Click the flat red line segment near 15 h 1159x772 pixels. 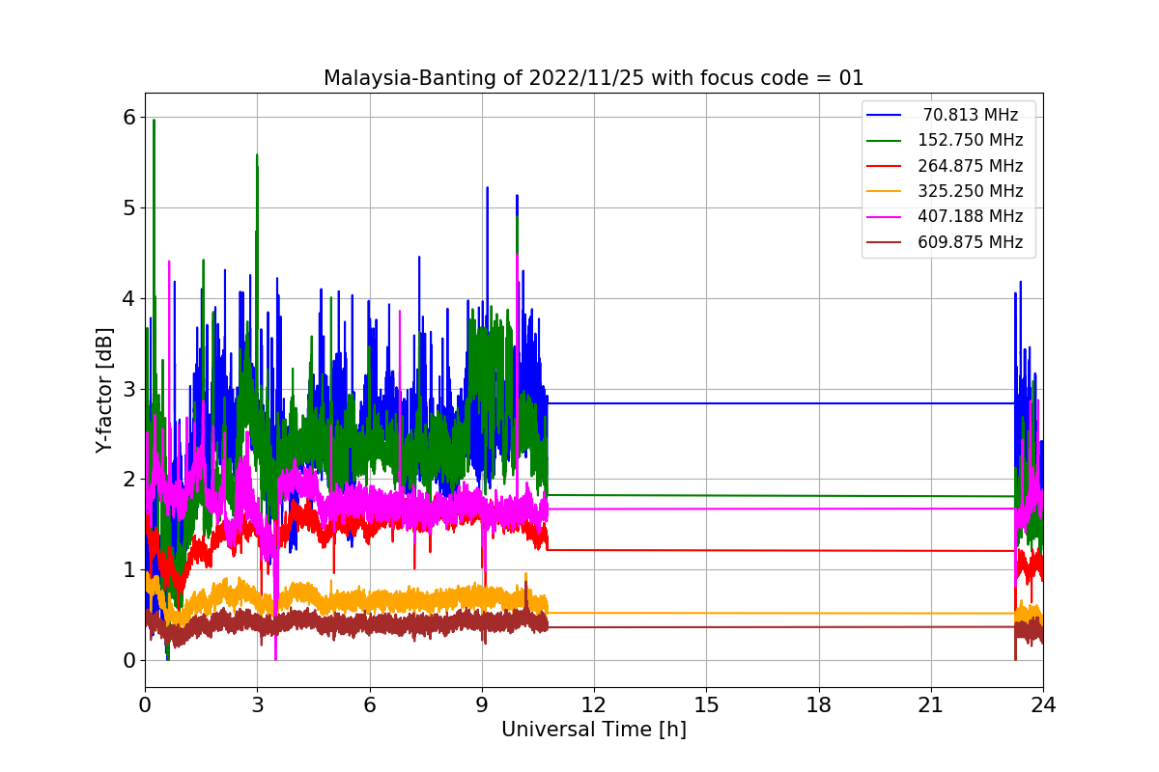[x=706, y=550]
